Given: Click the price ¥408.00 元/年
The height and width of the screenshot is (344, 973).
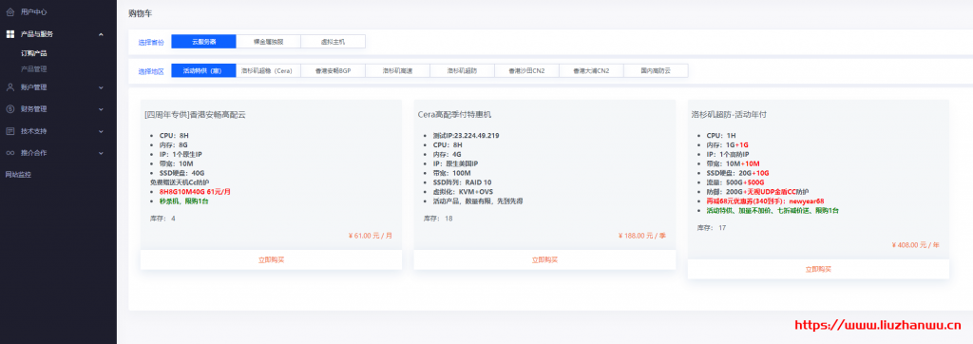Looking at the screenshot, I should pyautogui.click(x=915, y=244).
